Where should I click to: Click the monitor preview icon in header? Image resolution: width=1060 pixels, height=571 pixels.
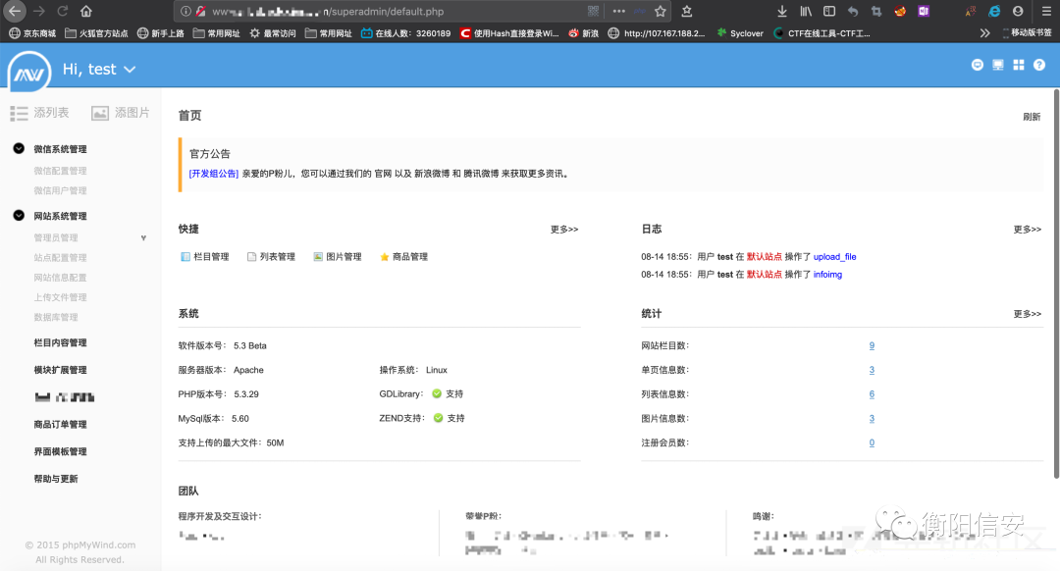[998, 65]
